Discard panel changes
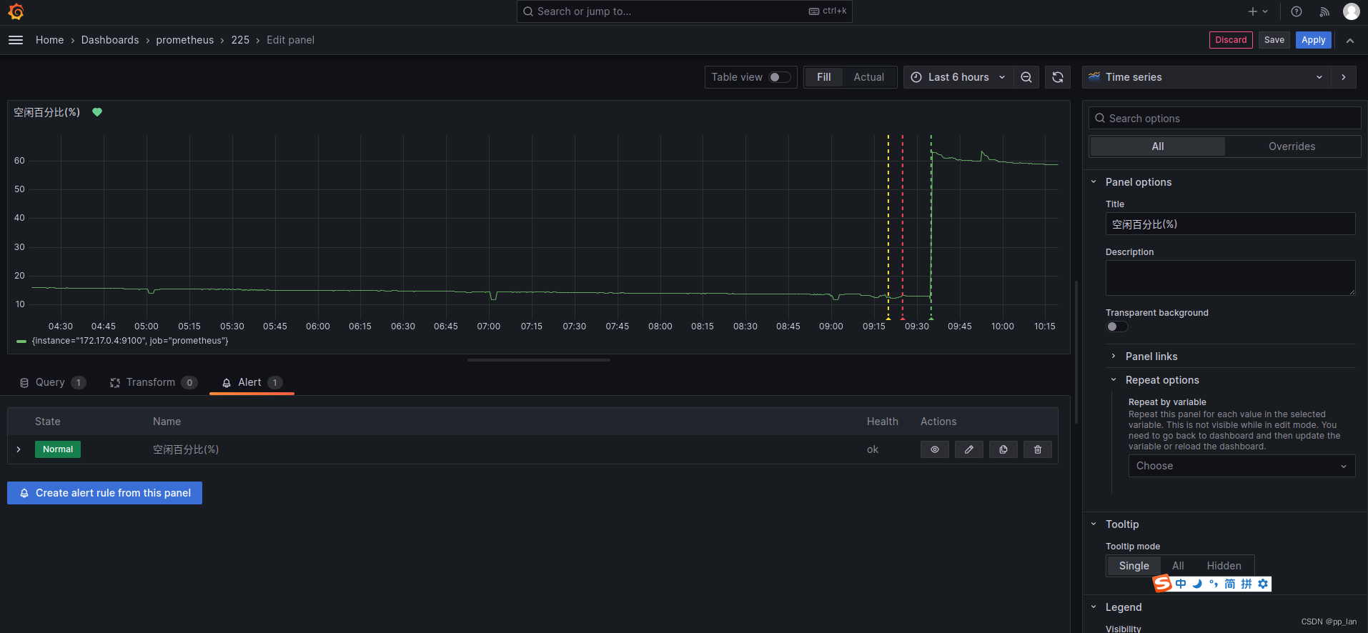The height and width of the screenshot is (633, 1368). tap(1231, 40)
